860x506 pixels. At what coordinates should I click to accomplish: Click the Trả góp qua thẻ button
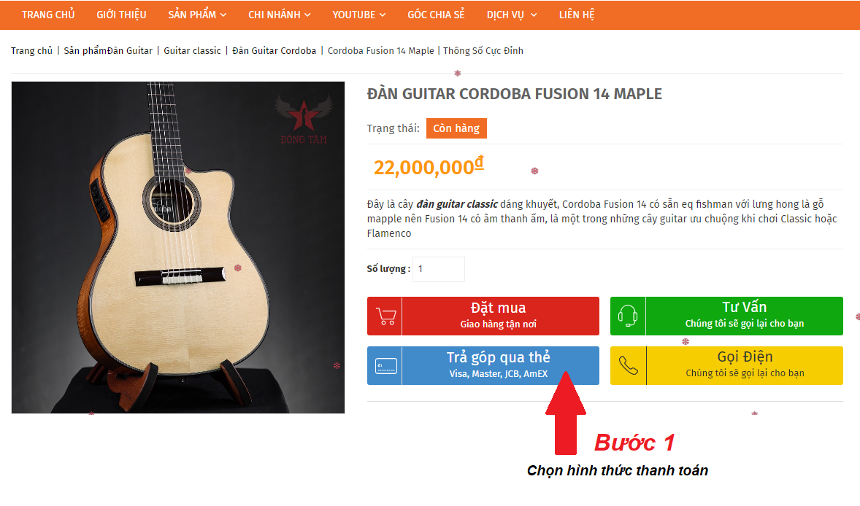tap(483, 365)
